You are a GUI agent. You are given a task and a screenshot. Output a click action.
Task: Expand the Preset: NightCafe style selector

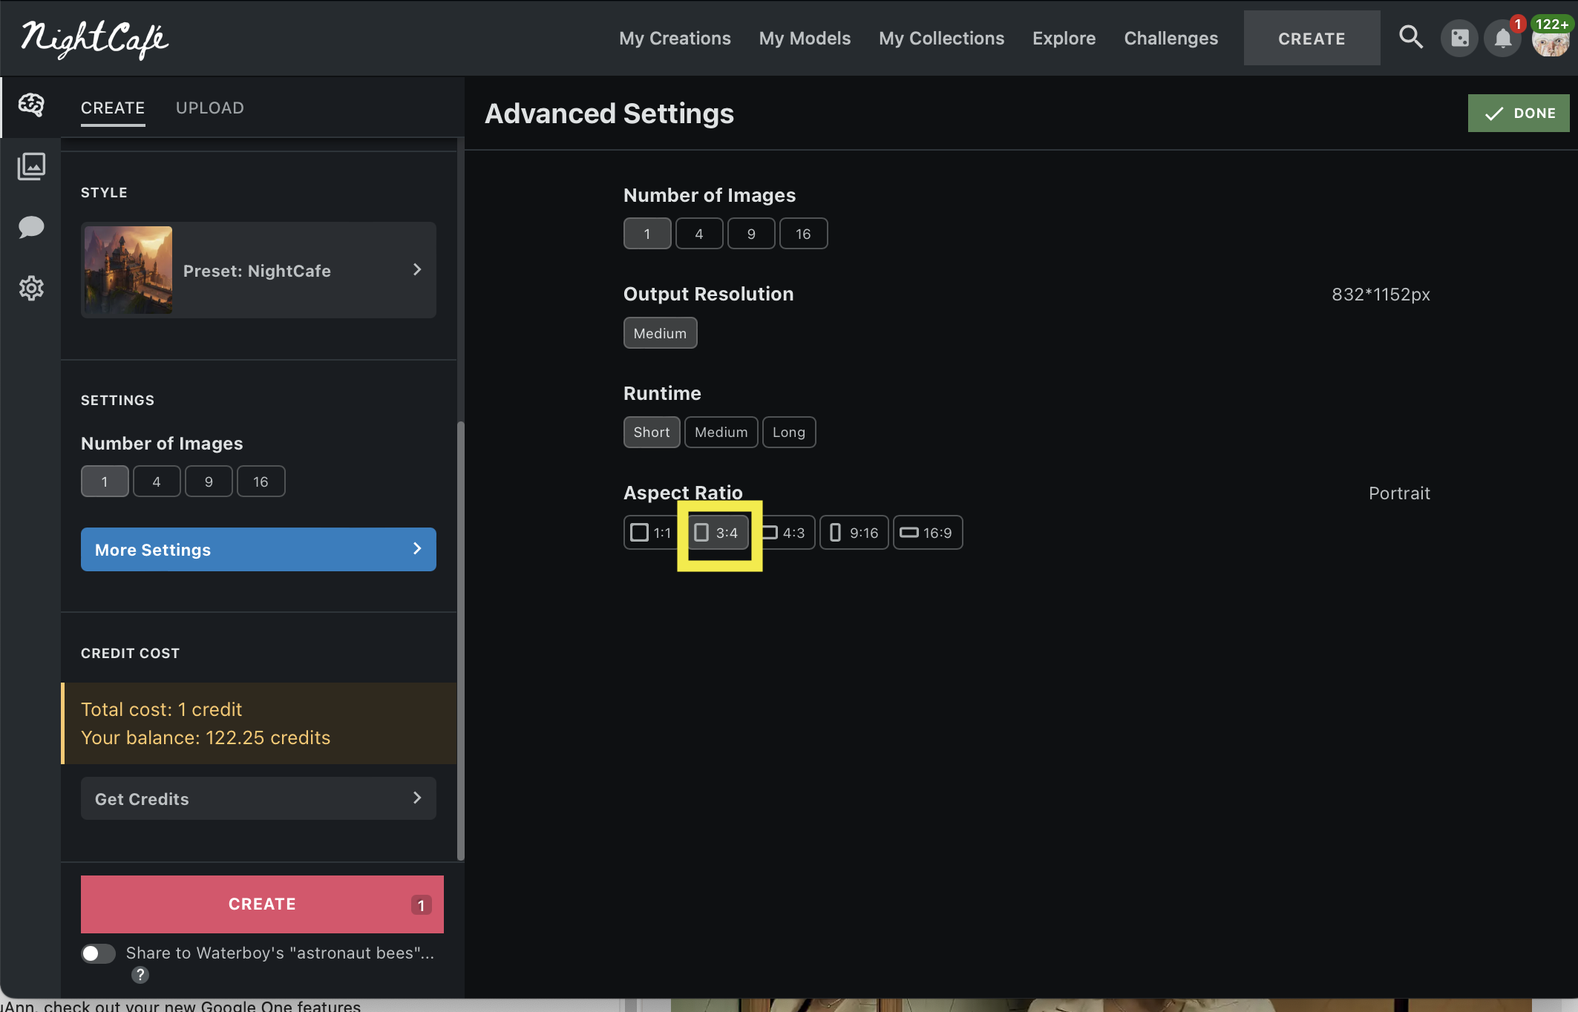pyautogui.click(x=258, y=270)
